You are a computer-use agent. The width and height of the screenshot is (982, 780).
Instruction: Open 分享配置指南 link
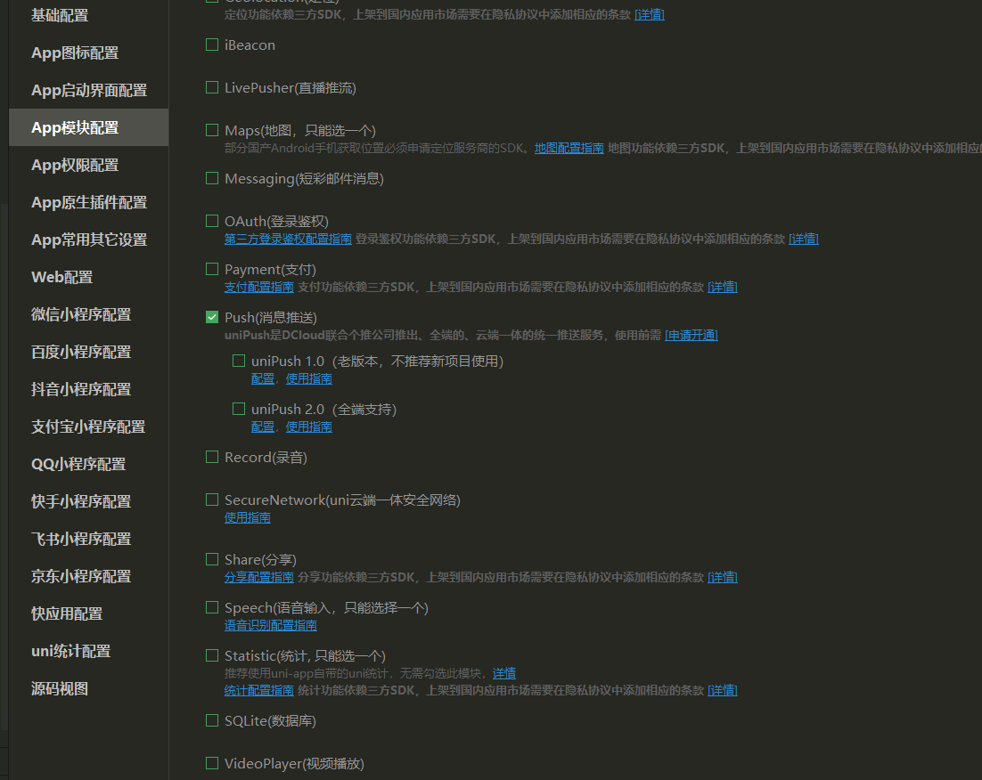click(258, 577)
